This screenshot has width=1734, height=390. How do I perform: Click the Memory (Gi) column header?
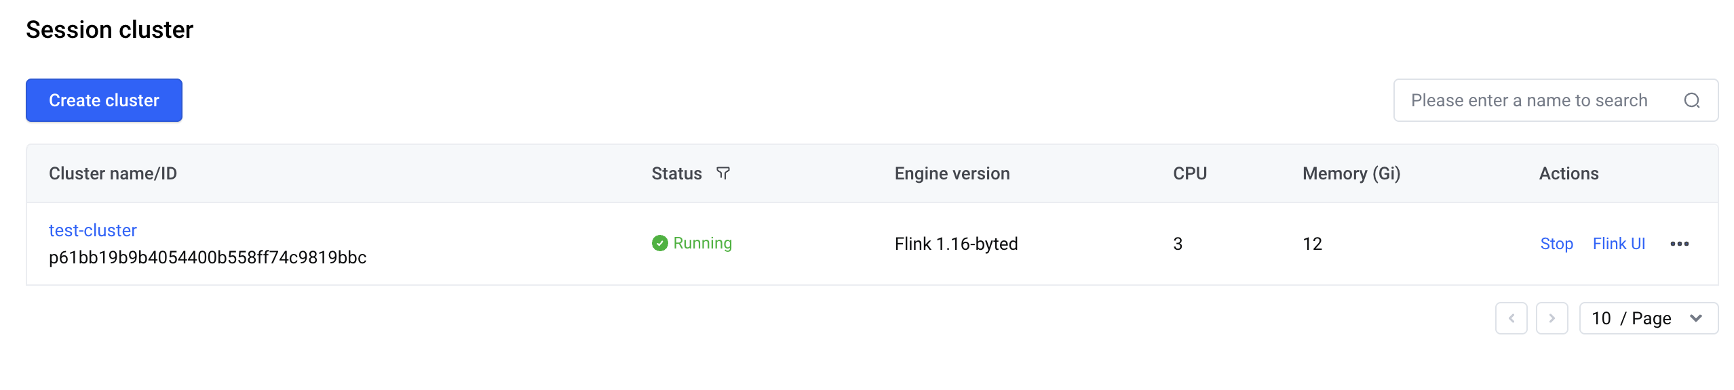coord(1351,173)
